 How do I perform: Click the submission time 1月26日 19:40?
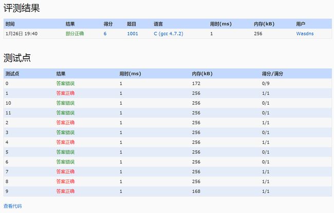click(x=22, y=34)
